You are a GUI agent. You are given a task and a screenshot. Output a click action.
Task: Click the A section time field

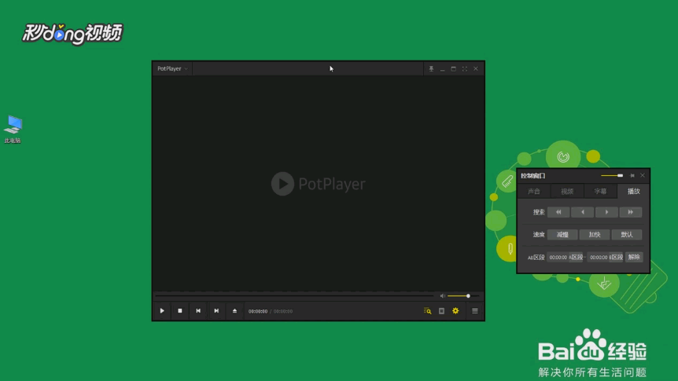(558, 257)
